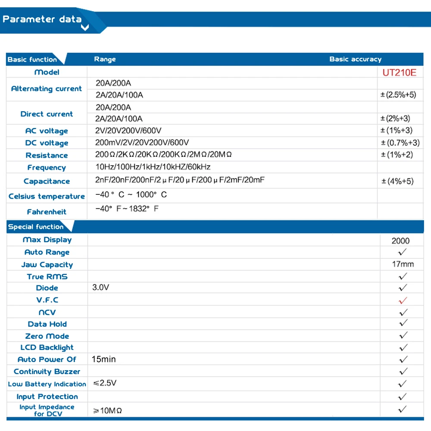Click the Zero Mode checkmark

(403, 335)
